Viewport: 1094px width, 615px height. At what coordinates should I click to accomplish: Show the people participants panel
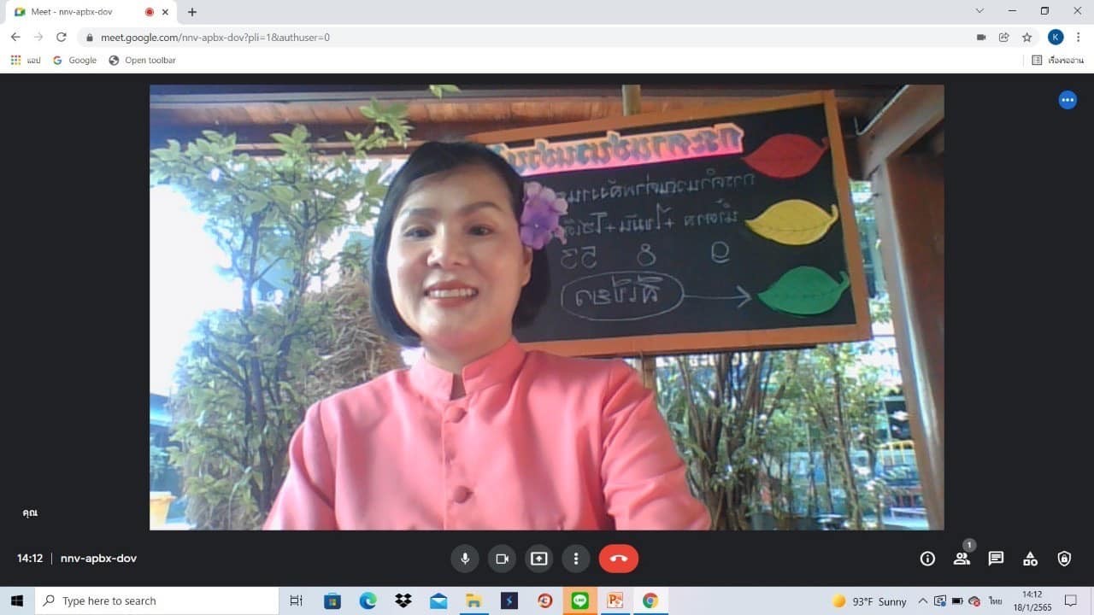coord(962,559)
